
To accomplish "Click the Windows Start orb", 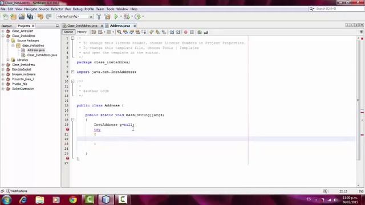I will tap(6, 200).
